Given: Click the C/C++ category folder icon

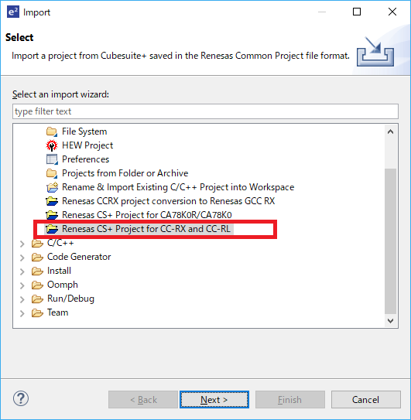Looking at the screenshot, I should [37, 243].
